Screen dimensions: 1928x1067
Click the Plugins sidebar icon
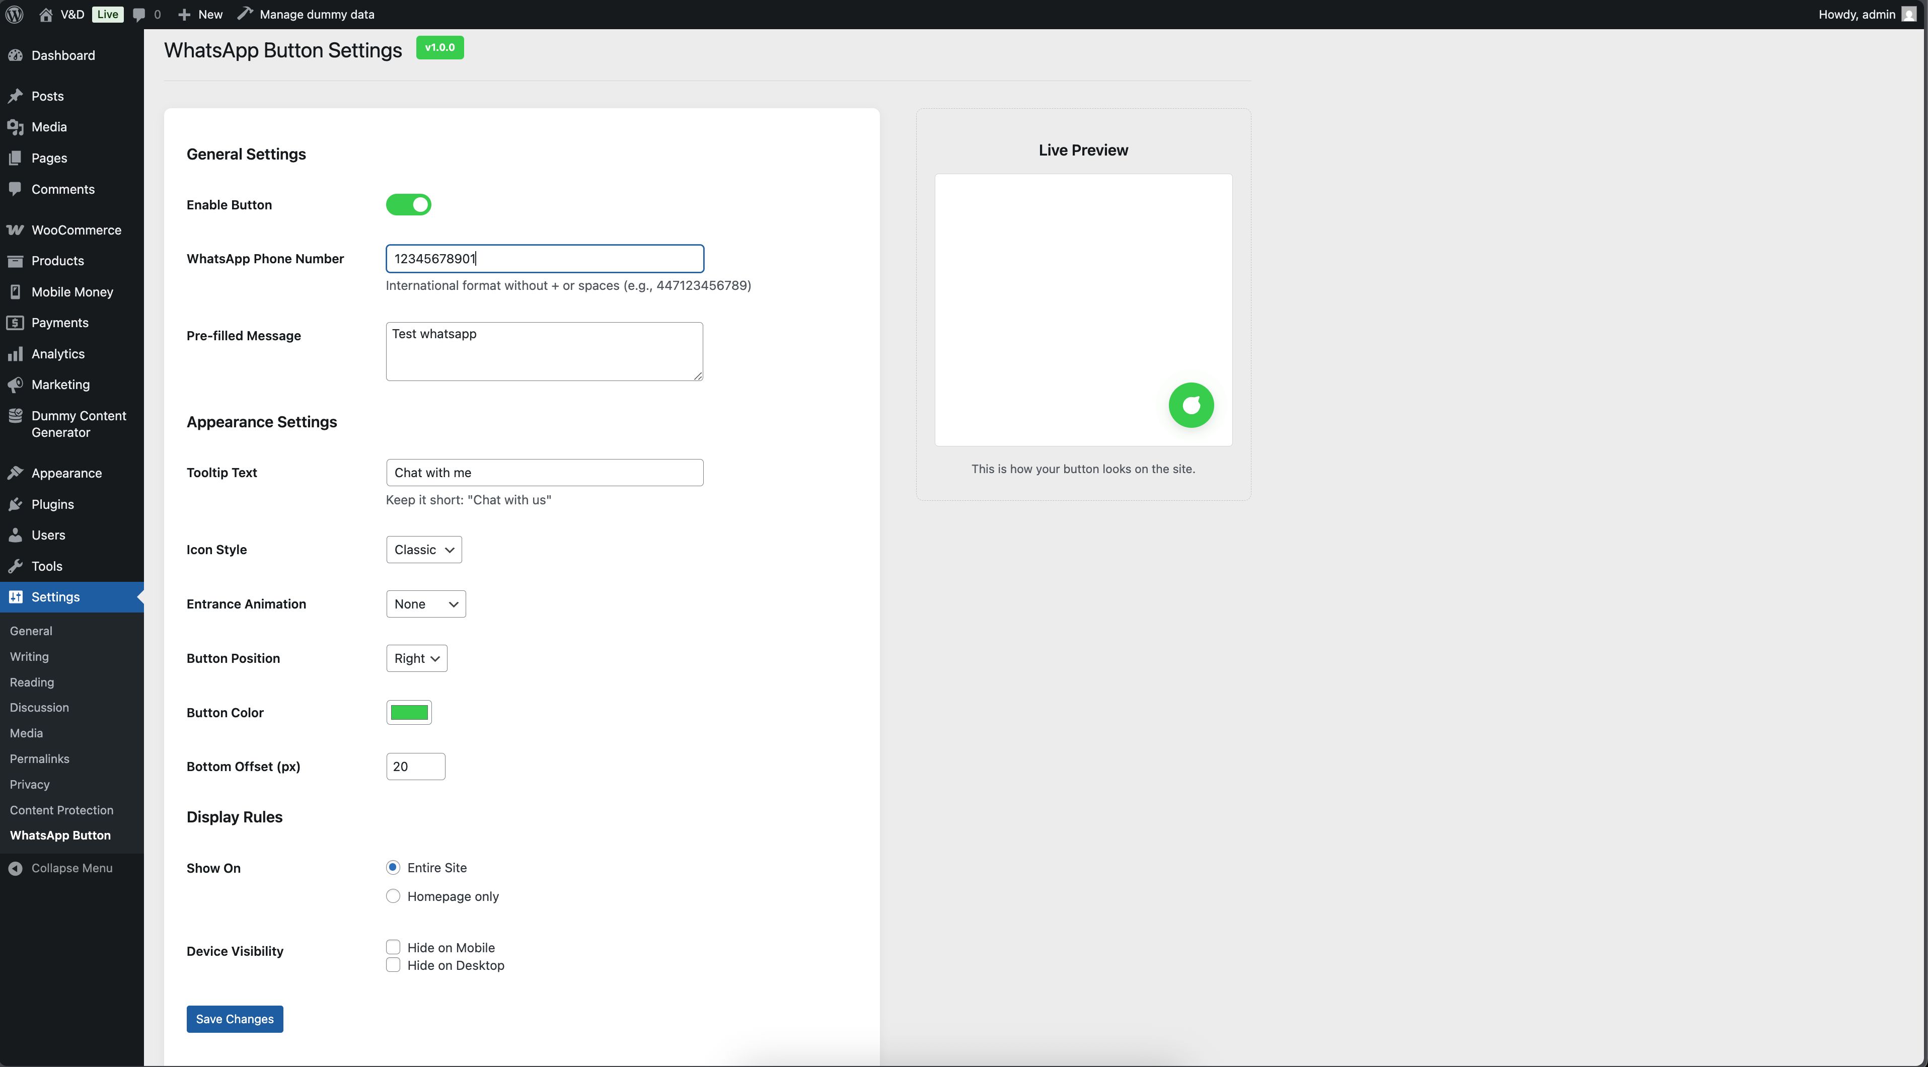point(15,504)
